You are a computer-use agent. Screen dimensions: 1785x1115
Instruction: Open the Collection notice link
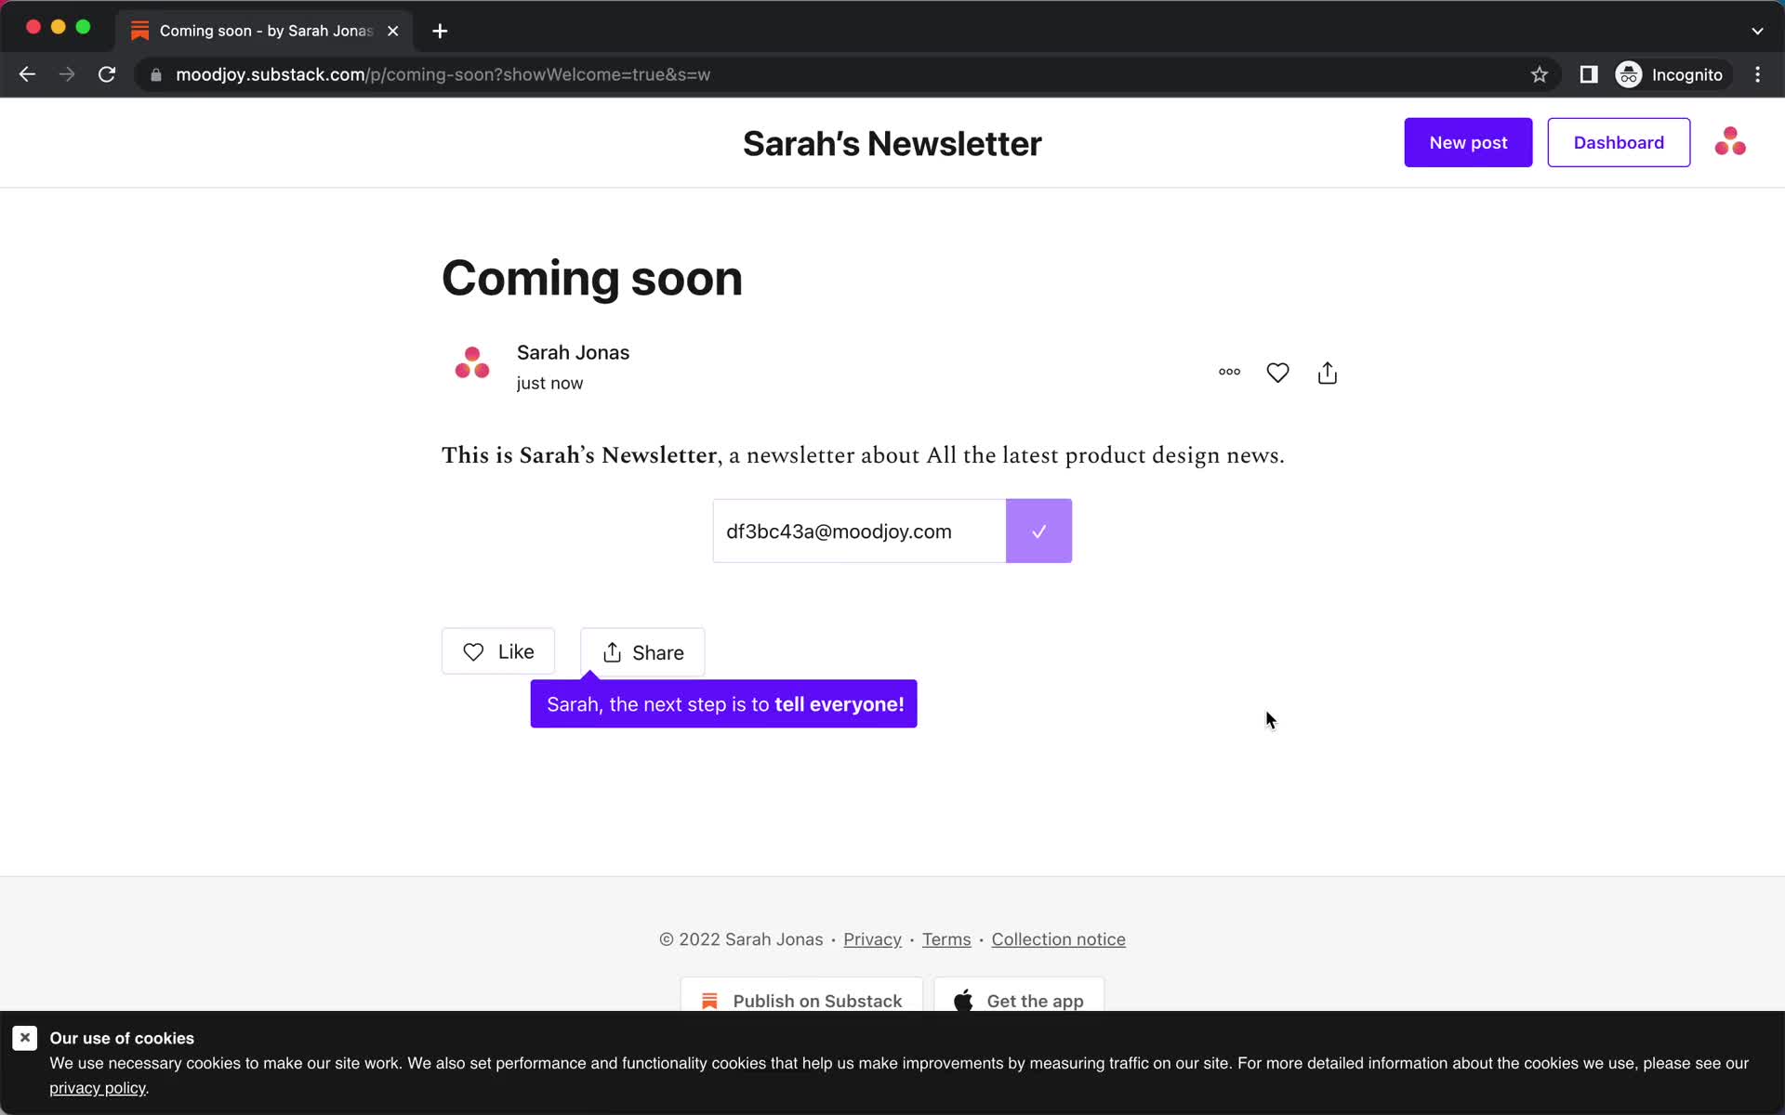(x=1058, y=939)
